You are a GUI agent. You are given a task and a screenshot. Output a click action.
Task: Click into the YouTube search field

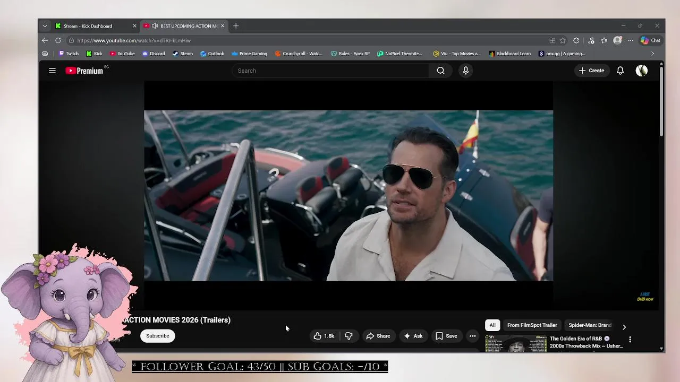(330, 71)
